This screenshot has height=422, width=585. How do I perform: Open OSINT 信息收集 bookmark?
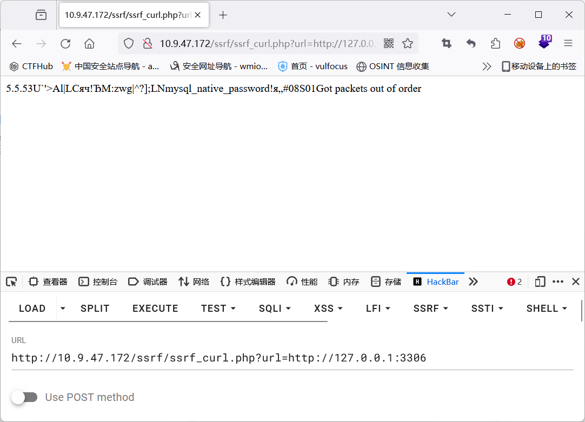click(x=393, y=66)
